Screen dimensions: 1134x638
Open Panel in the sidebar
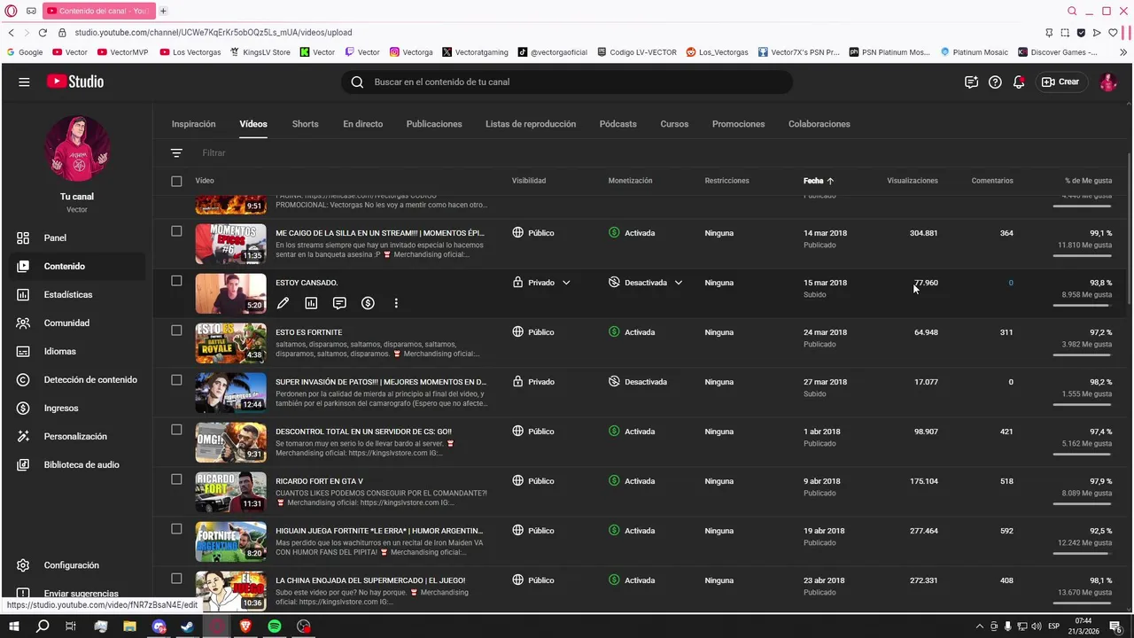click(x=76, y=237)
